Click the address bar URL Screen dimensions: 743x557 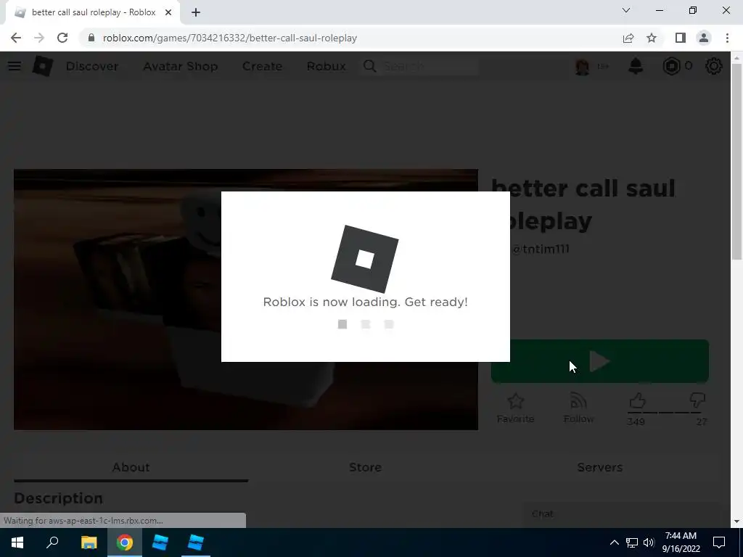[230, 38]
